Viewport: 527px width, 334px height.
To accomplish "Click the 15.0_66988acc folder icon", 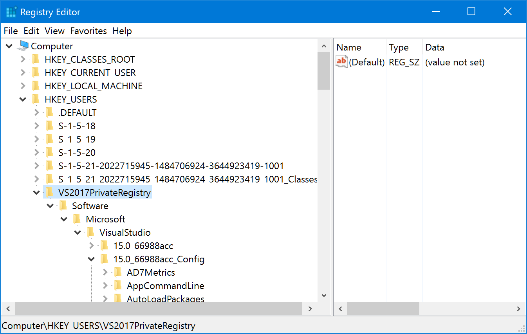I will (105, 246).
